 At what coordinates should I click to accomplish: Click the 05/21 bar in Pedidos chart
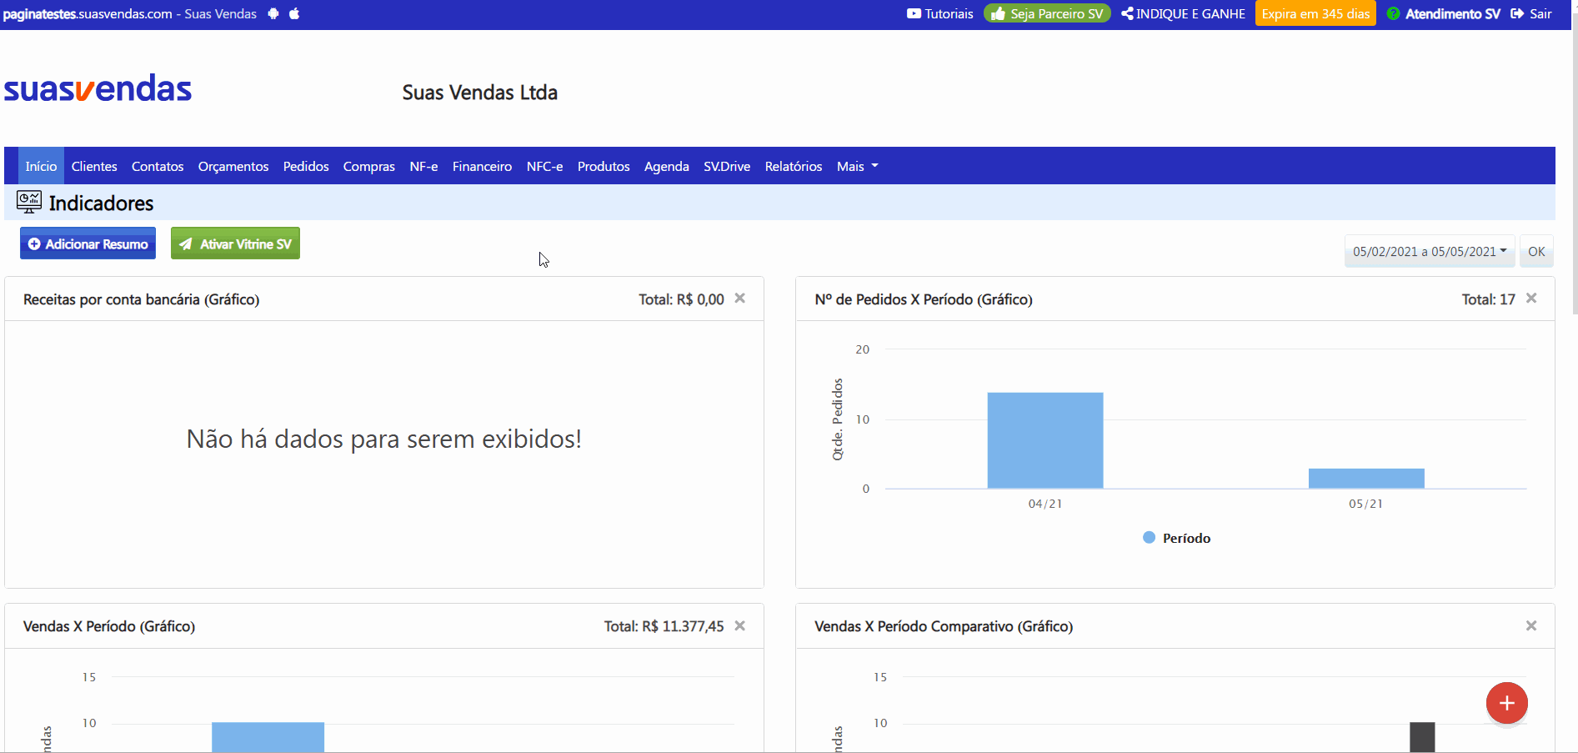1366,479
